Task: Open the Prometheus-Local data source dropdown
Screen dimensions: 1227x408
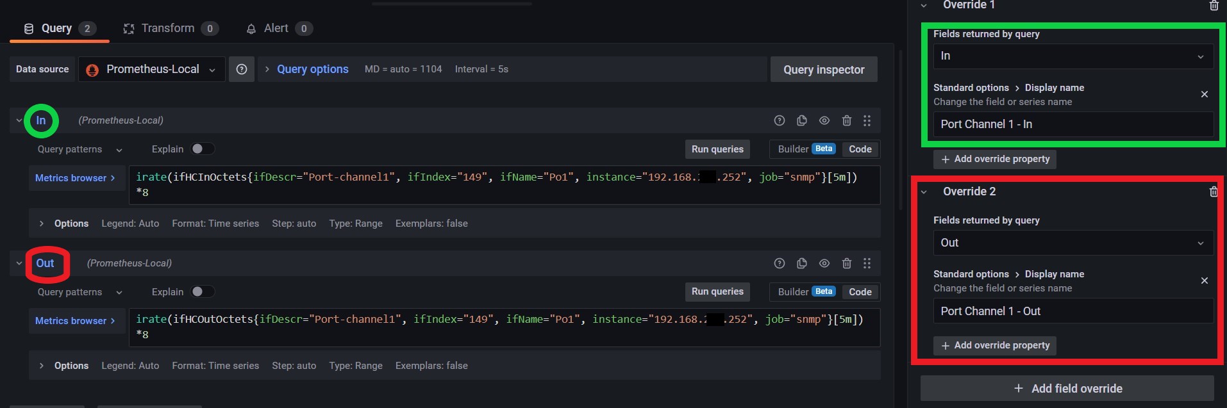Action: tap(151, 69)
